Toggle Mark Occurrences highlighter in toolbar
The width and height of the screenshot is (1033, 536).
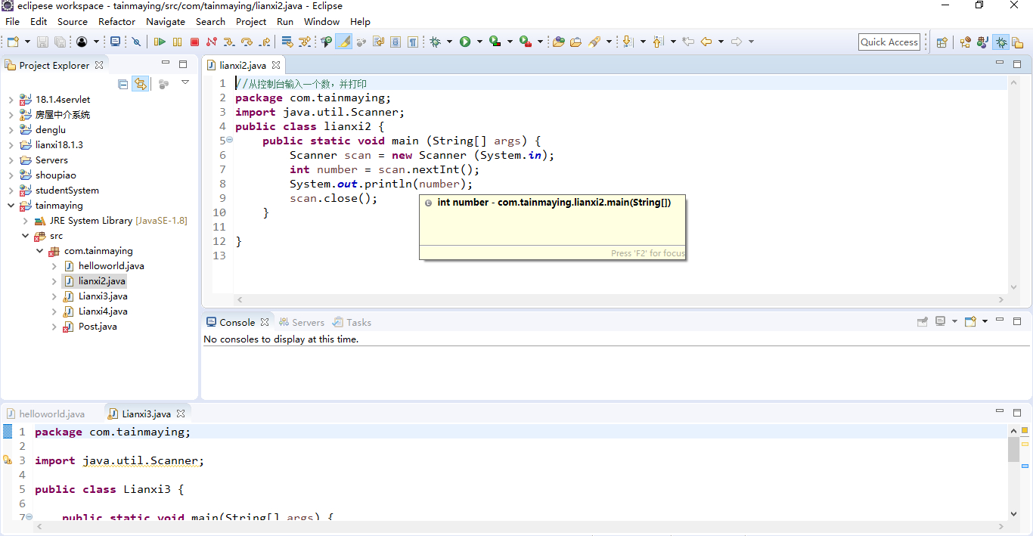pos(344,42)
